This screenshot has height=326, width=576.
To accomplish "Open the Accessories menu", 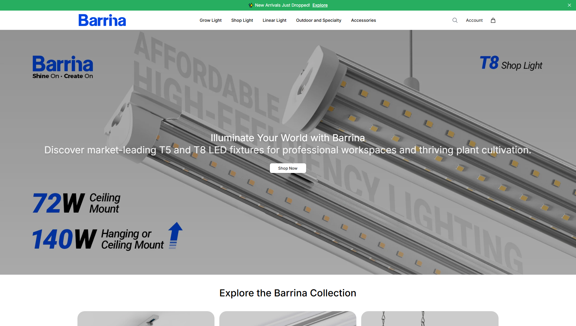I will (x=363, y=20).
